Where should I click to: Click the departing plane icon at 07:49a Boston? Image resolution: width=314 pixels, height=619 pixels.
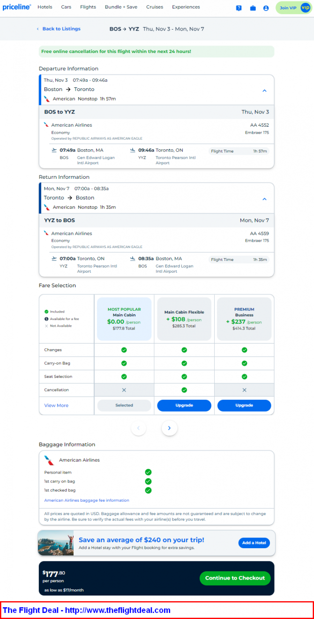coord(54,150)
